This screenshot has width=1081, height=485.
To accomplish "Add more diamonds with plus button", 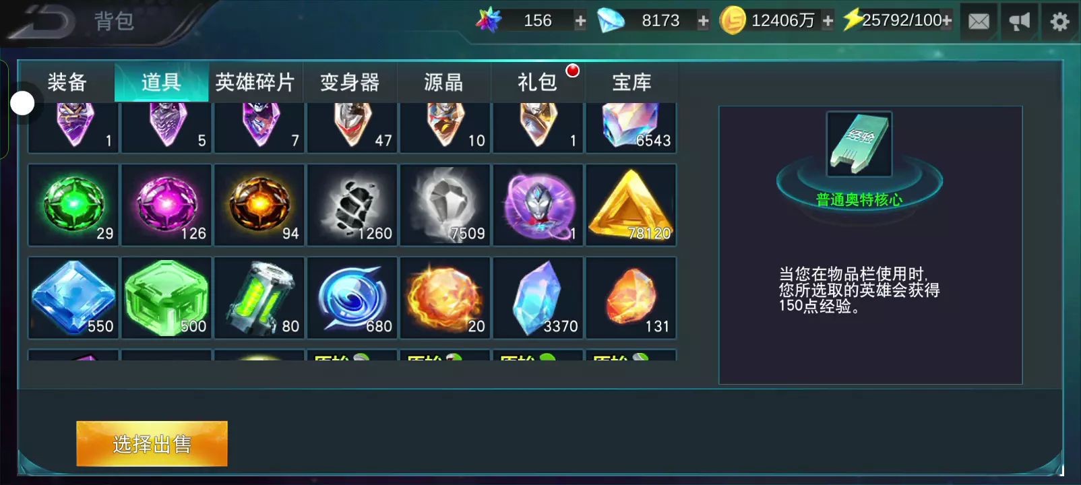I will click(x=703, y=21).
